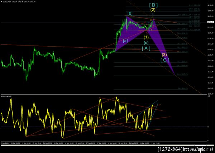Image resolution: width=215 pixels, height=153 pixels.
Task: Click the 15 Jun 17:30 time label
Action: (37, 143)
